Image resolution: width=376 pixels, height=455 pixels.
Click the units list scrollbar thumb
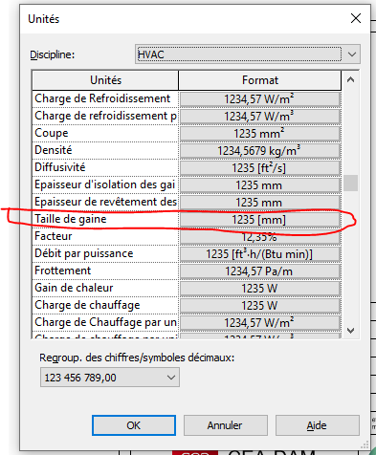pos(350,183)
